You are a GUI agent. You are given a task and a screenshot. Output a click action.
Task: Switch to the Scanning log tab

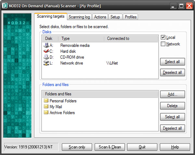coord(79,17)
